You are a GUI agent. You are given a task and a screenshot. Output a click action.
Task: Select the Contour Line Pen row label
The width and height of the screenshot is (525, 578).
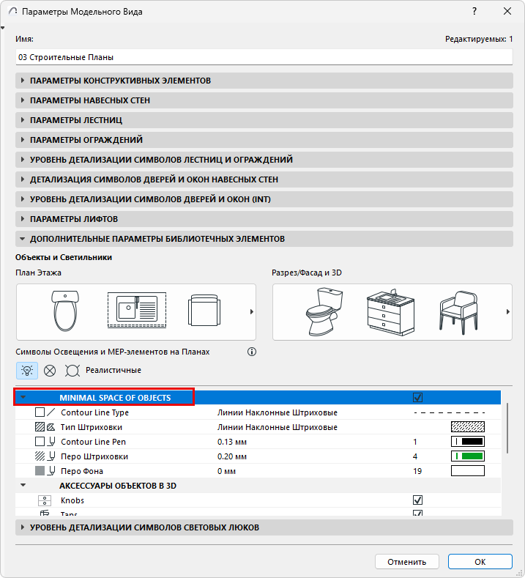(93, 442)
